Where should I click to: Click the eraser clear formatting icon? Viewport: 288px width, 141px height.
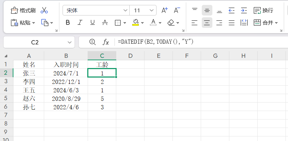pos(171,23)
